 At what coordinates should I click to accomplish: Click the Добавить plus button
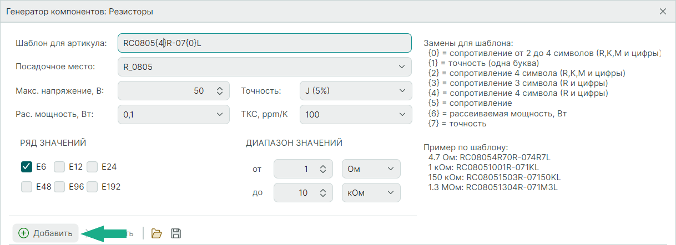46,233
